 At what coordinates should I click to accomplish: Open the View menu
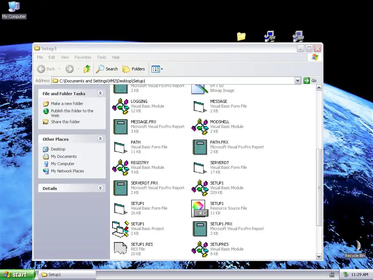[x=65, y=57]
